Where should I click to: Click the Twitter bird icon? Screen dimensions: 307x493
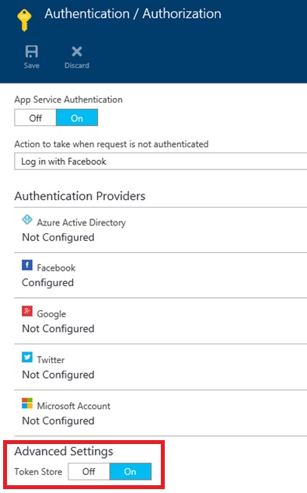pos(27,357)
